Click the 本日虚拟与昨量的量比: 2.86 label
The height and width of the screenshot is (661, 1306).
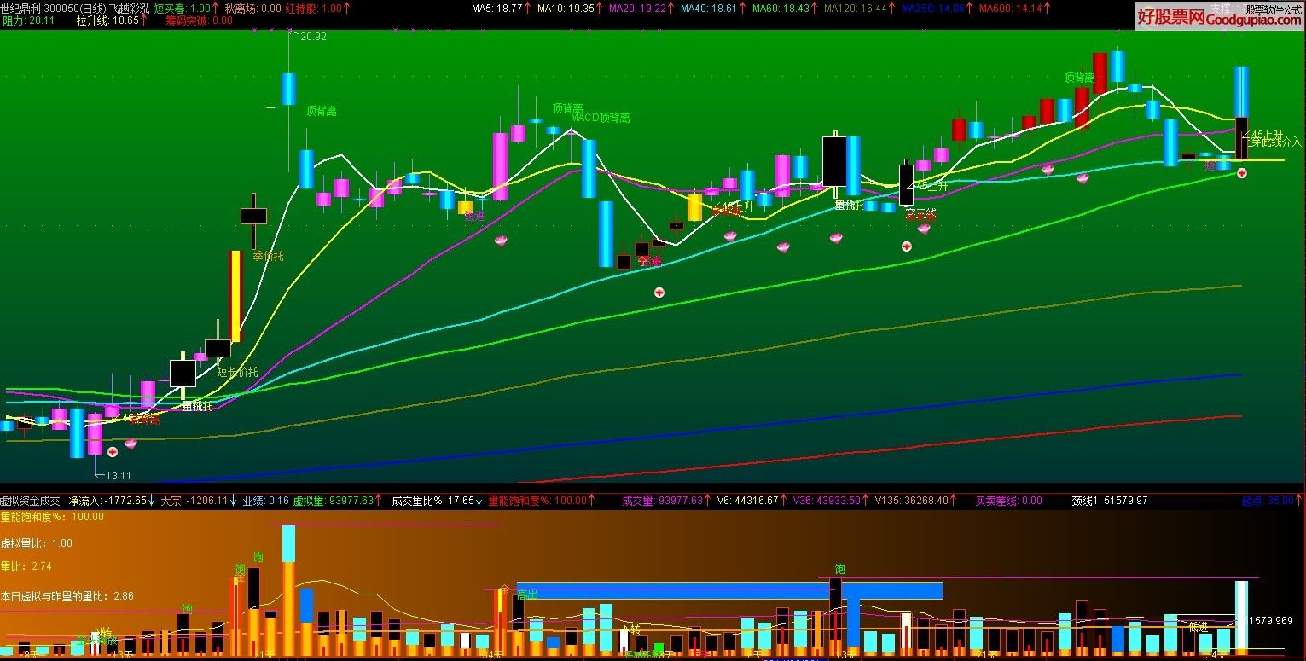67,596
